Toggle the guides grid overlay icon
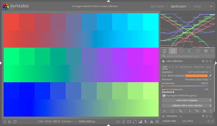This screenshot has width=217, height=126. (157, 122)
